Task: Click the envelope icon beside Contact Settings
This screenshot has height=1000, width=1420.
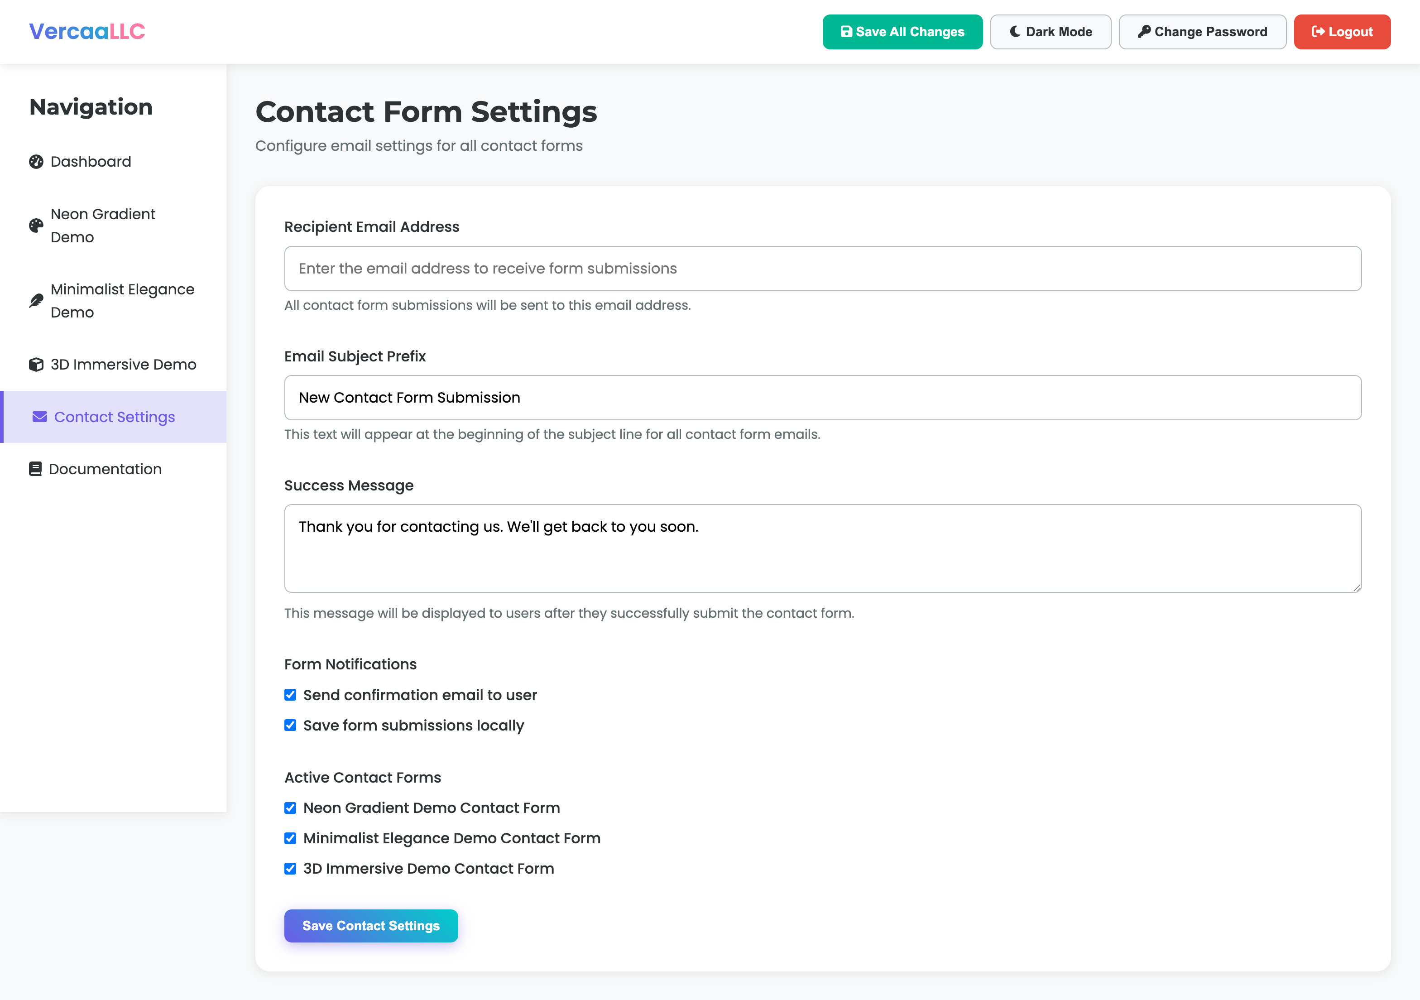Action: click(x=40, y=417)
